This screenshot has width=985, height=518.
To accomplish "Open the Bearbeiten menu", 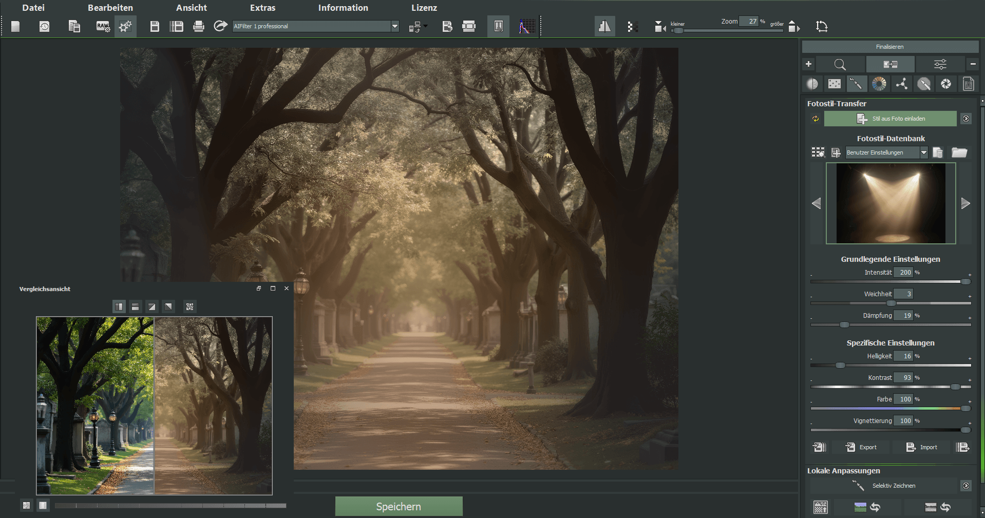I will 110,8.
